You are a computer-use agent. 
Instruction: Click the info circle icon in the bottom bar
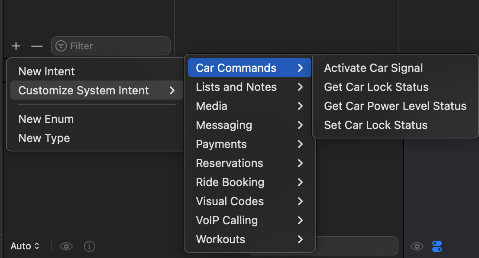tap(90, 246)
